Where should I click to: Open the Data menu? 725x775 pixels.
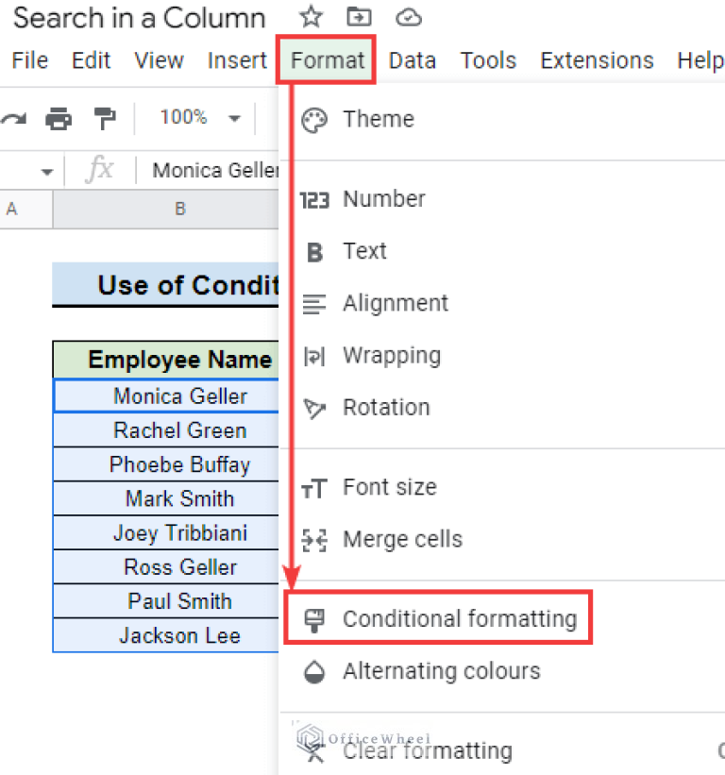[412, 59]
